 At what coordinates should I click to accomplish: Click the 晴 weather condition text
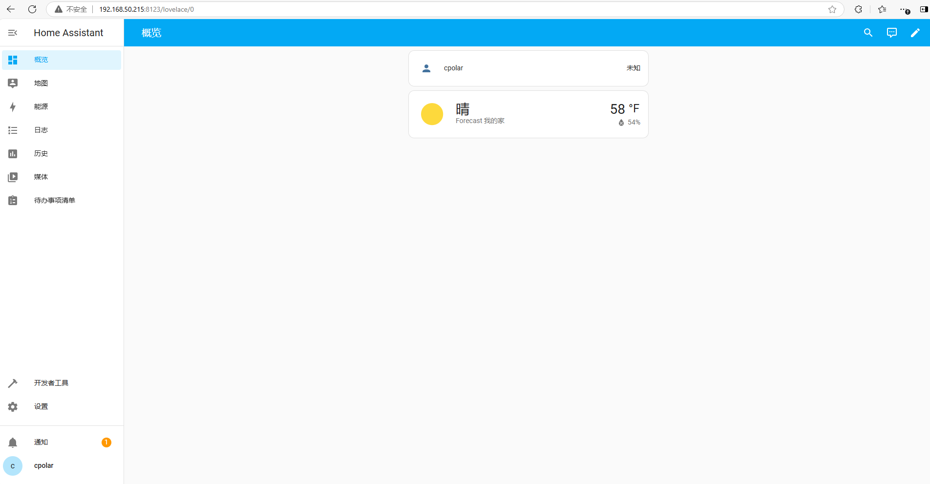click(463, 109)
